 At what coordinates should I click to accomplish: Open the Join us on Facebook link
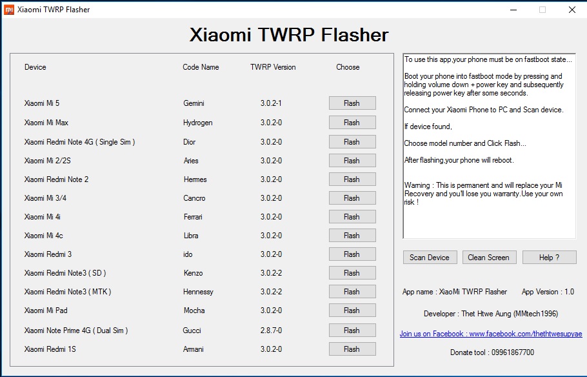coord(491,334)
